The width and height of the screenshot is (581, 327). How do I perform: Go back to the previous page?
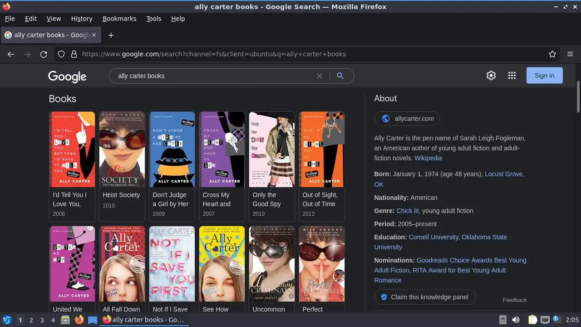11,54
